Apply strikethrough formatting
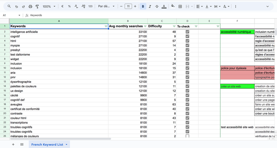 pos(157,7)
